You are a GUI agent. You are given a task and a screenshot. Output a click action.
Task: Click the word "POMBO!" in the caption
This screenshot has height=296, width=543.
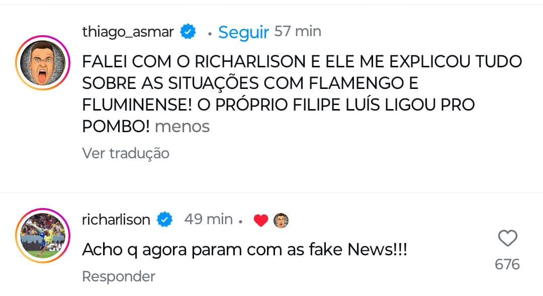pyautogui.click(x=116, y=127)
